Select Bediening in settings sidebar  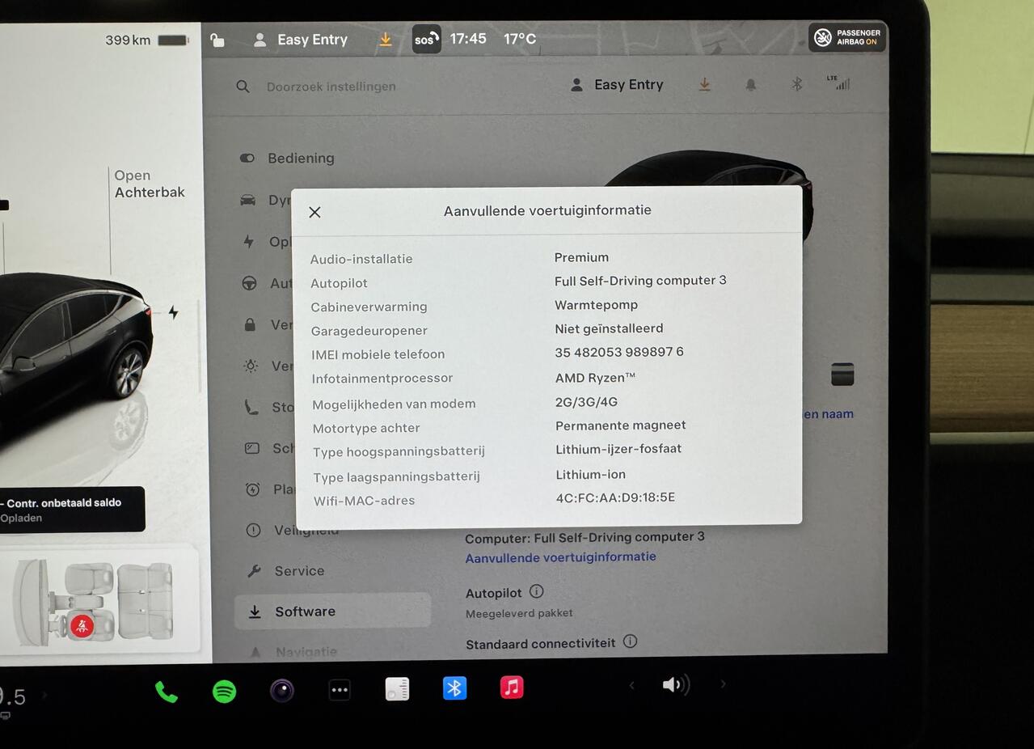[x=301, y=159]
